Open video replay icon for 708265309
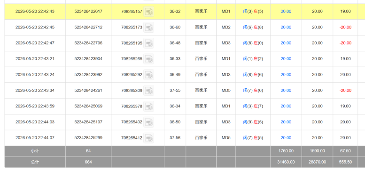The width and height of the screenshot is (365, 171). coord(148,91)
